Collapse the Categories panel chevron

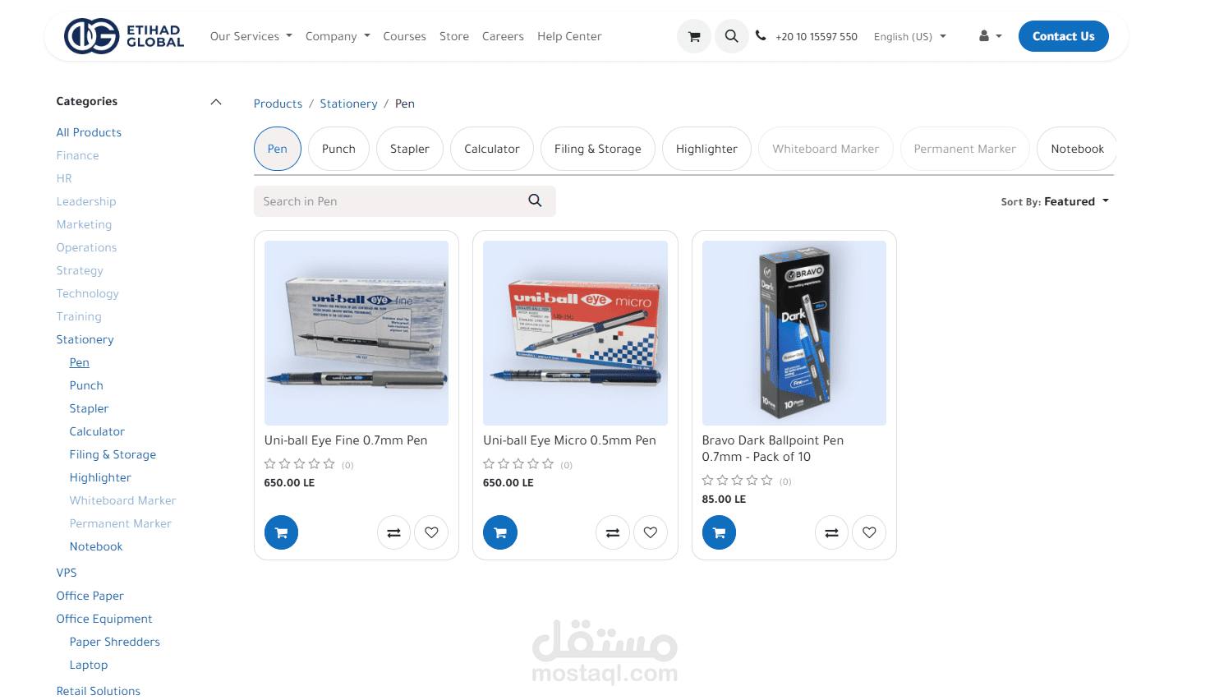[216, 102]
